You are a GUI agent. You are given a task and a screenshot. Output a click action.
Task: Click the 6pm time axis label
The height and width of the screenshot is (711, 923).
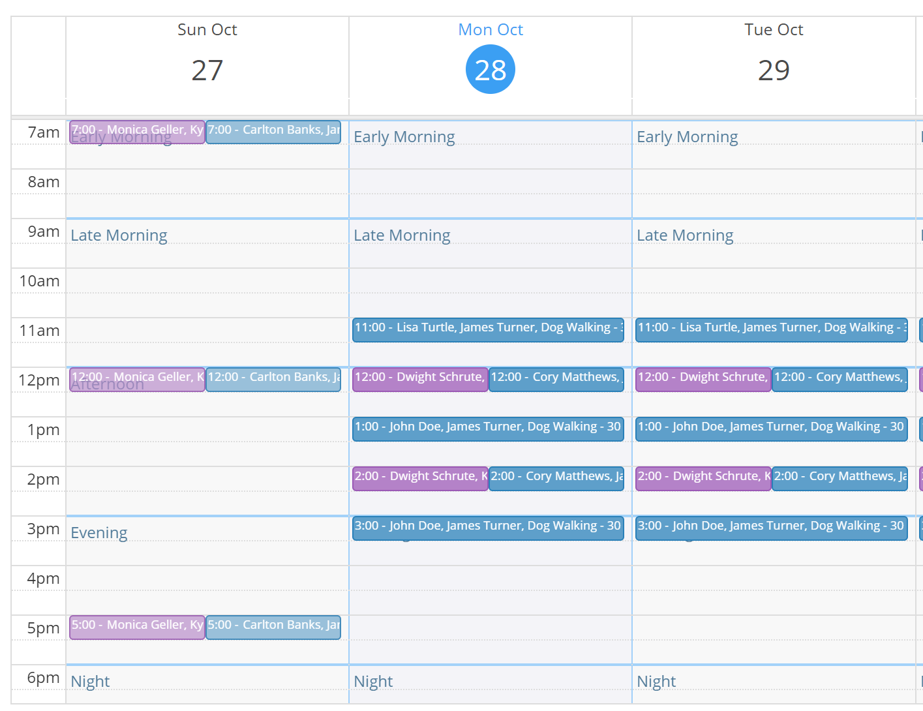(x=44, y=678)
